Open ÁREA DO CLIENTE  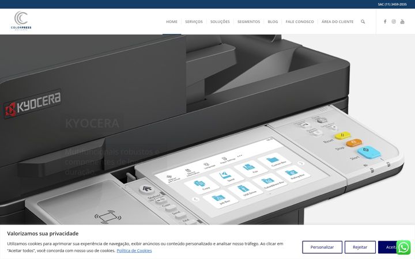click(x=337, y=22)
